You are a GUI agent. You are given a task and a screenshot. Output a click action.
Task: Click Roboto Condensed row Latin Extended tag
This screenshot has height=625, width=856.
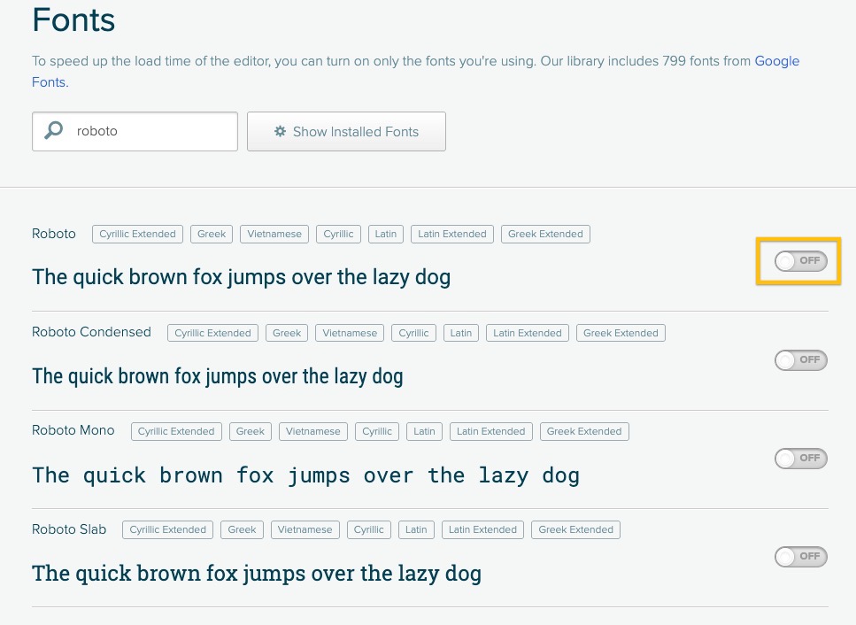528,333
